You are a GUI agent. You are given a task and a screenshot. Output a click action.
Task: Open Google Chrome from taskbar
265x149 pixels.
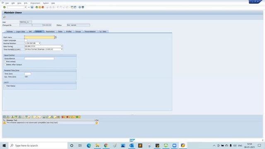point(106,145)
